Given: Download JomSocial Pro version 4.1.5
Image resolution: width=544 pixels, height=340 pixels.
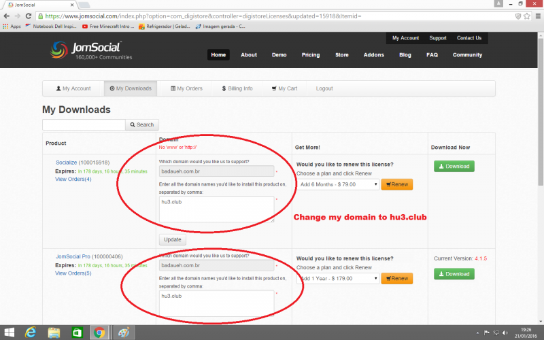Looking at the screenshot, I should [454, 274].
